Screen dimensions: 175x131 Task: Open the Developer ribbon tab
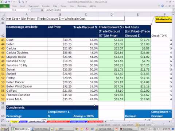point(82,6)
